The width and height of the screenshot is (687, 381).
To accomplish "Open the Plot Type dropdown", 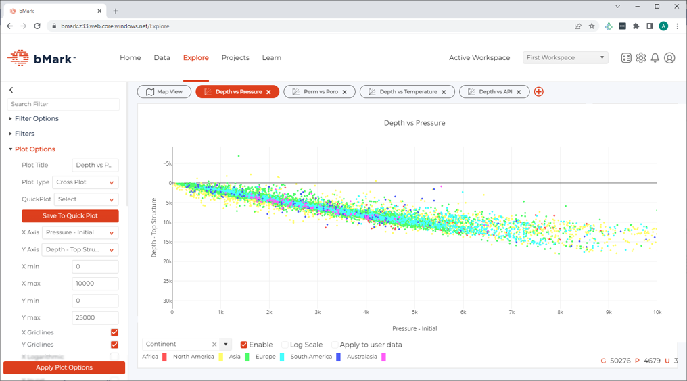I will tap(86, 182).
